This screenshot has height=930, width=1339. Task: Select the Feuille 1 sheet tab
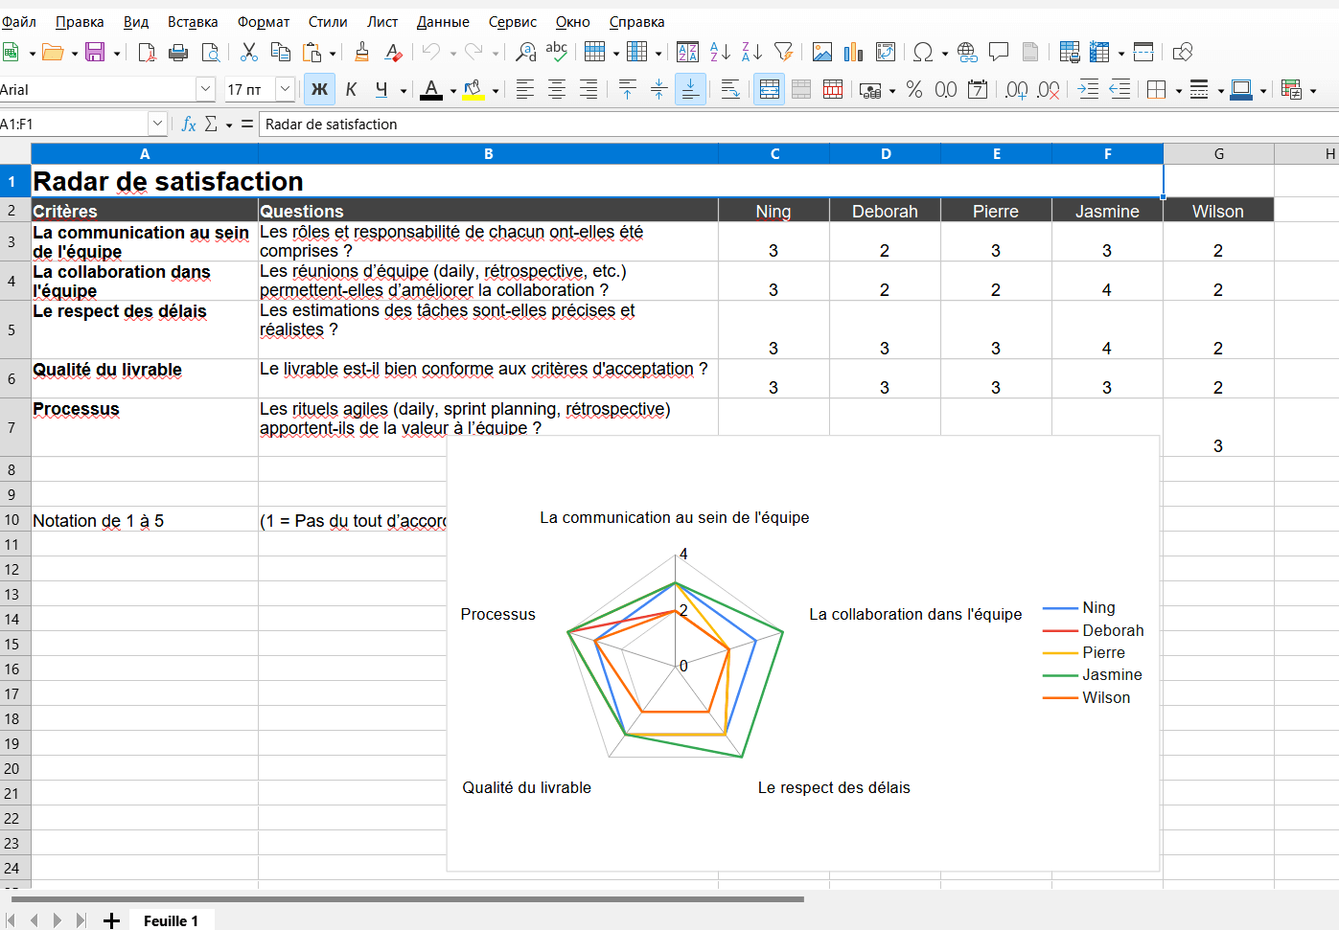tap(171, 920)
